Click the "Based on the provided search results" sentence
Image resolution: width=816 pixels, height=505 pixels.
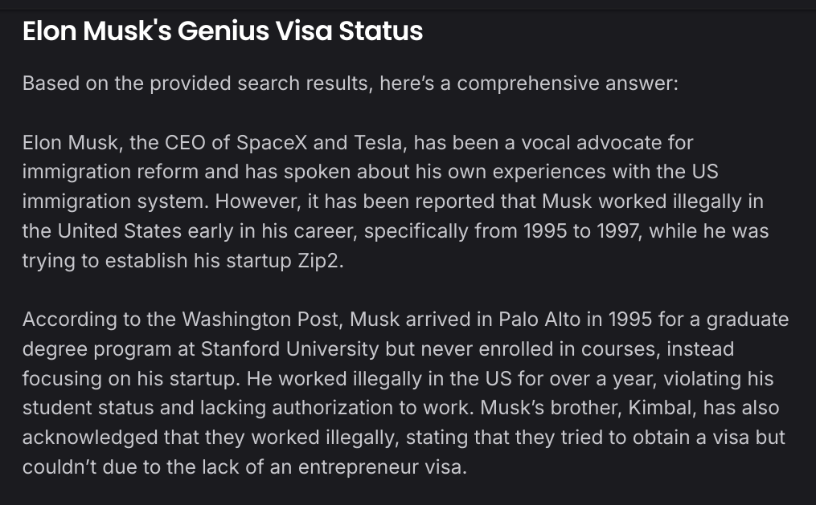pos(351,83)
